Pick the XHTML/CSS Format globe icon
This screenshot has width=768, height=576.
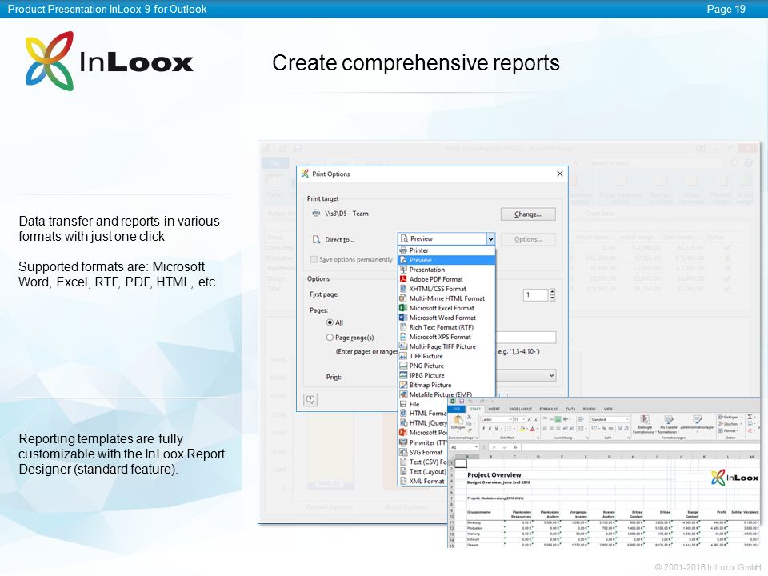coord(403,289)
